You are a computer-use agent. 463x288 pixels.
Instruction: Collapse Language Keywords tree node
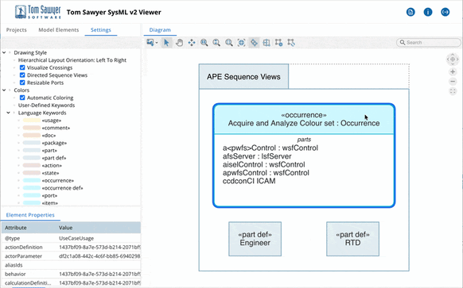coord(9,113)
